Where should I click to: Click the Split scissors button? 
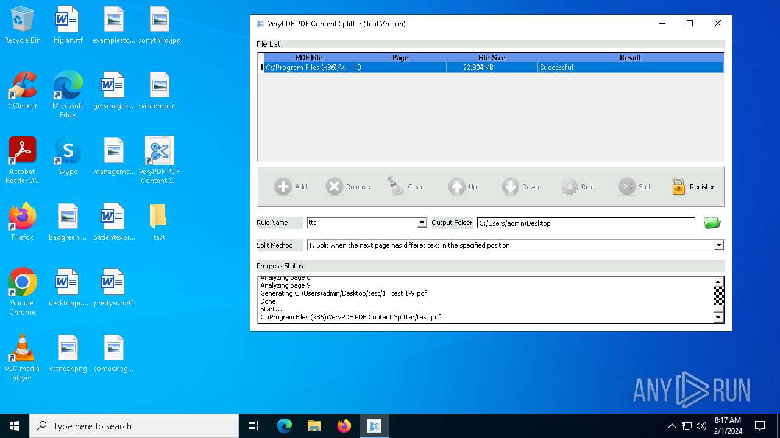tap(634, 187)
